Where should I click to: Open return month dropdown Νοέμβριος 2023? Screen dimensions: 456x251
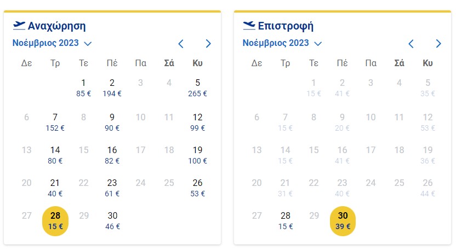click(x=282, y=43)
